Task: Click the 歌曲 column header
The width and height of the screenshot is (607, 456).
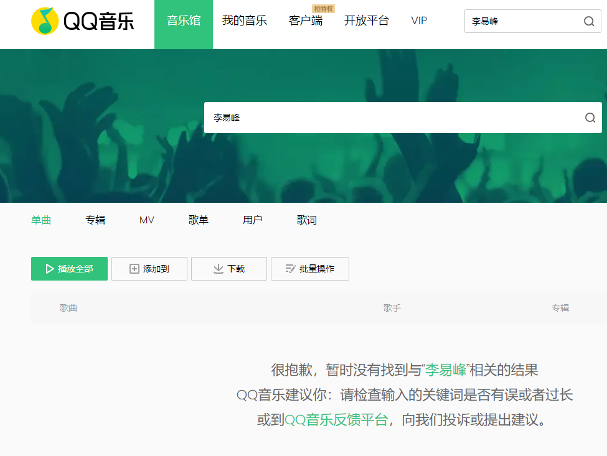Action: pyautogui.click(x=68, y=309)
